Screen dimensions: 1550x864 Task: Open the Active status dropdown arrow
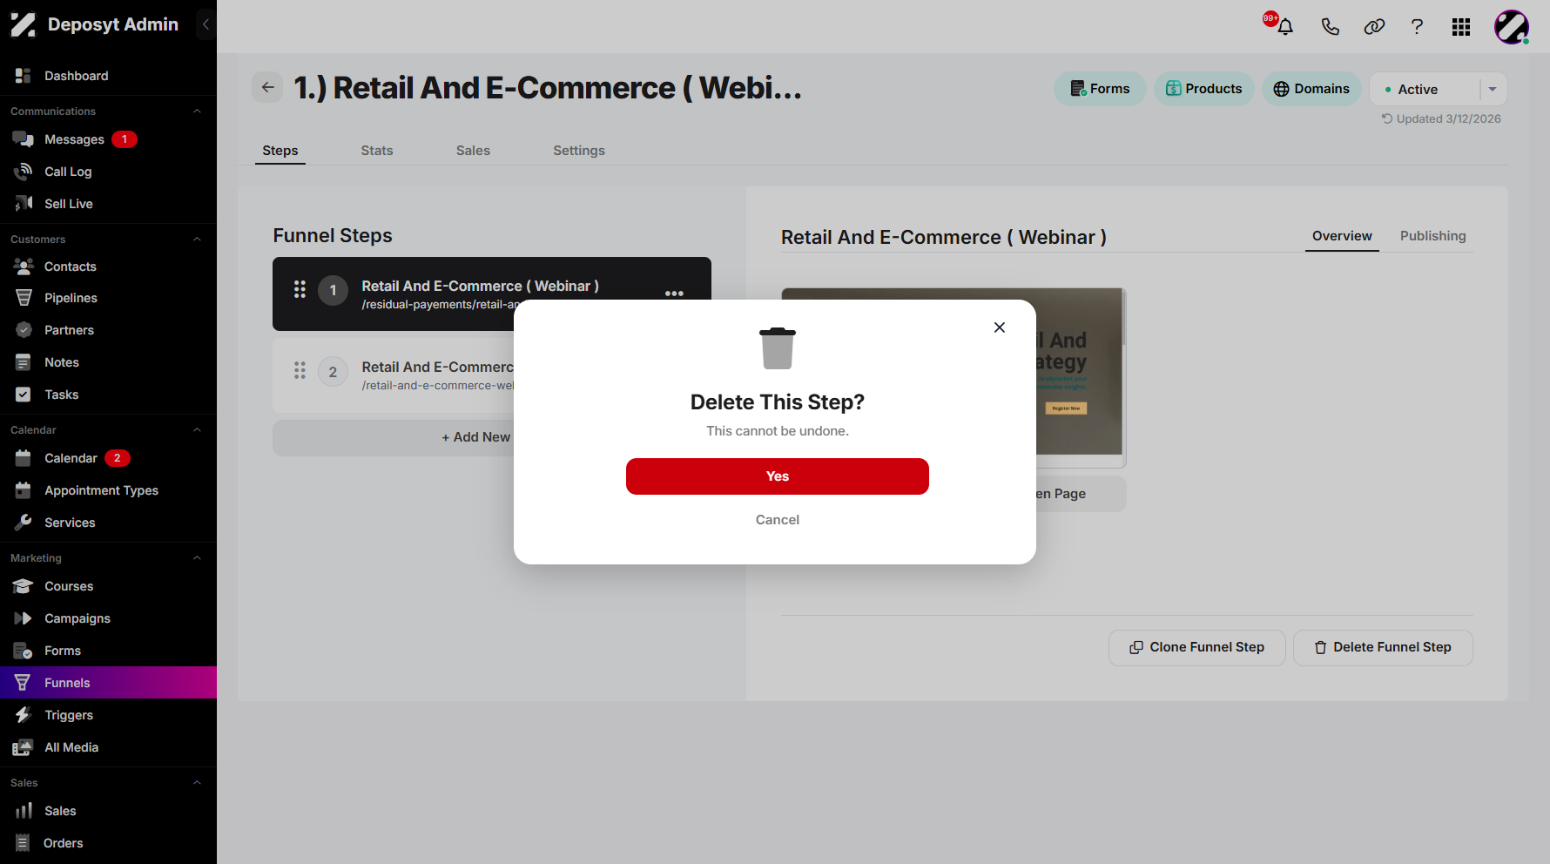(1493, 89)
